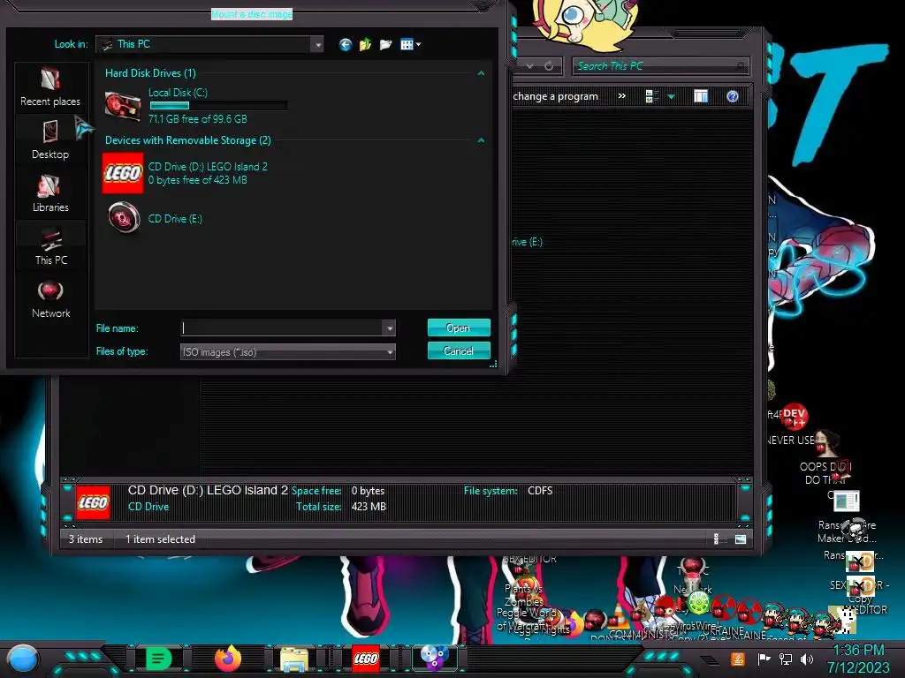Select the Local Disk (C:) drive icon
The image size is (905, 678).
tap(122, 106)
